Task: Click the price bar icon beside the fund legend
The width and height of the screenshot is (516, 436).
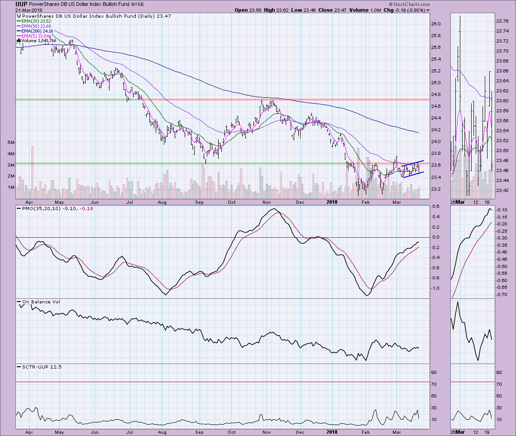Action: point(18,16)
